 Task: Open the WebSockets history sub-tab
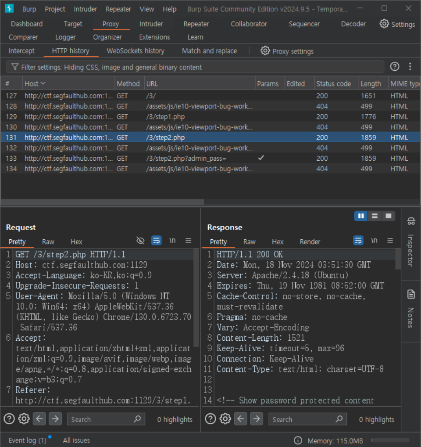(x=136, y=51)
